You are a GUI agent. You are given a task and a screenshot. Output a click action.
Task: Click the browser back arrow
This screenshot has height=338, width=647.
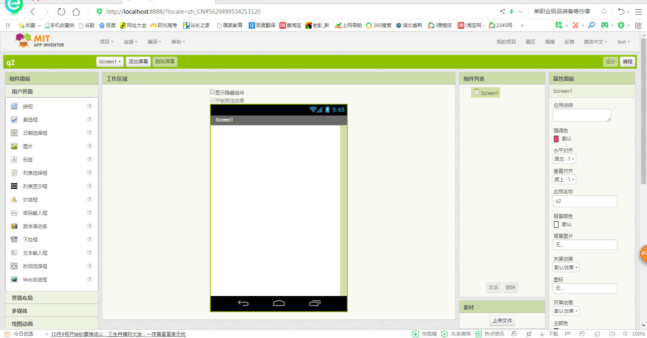(x=33, y=11)
